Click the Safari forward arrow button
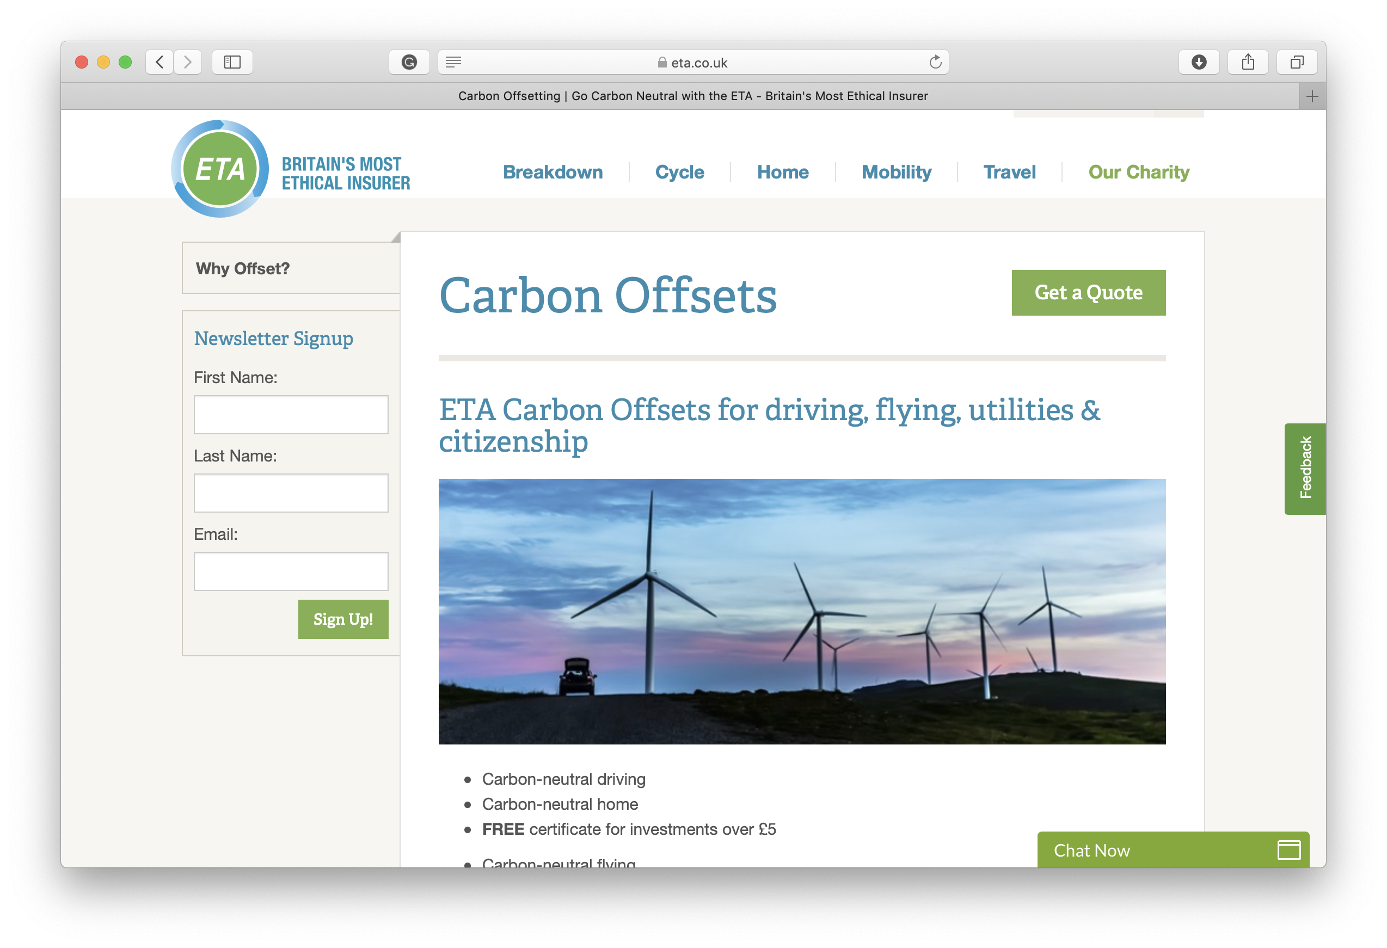This screenshot has height=948, width=1387. click(188, 62)
